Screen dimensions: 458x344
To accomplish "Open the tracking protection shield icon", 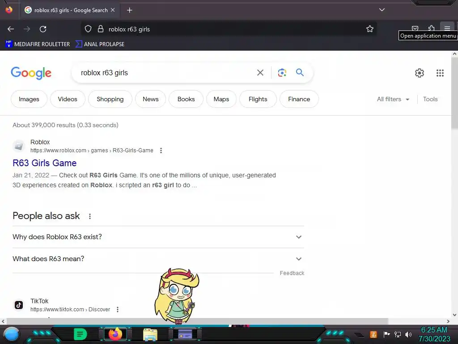I will [x=88, y=29].
